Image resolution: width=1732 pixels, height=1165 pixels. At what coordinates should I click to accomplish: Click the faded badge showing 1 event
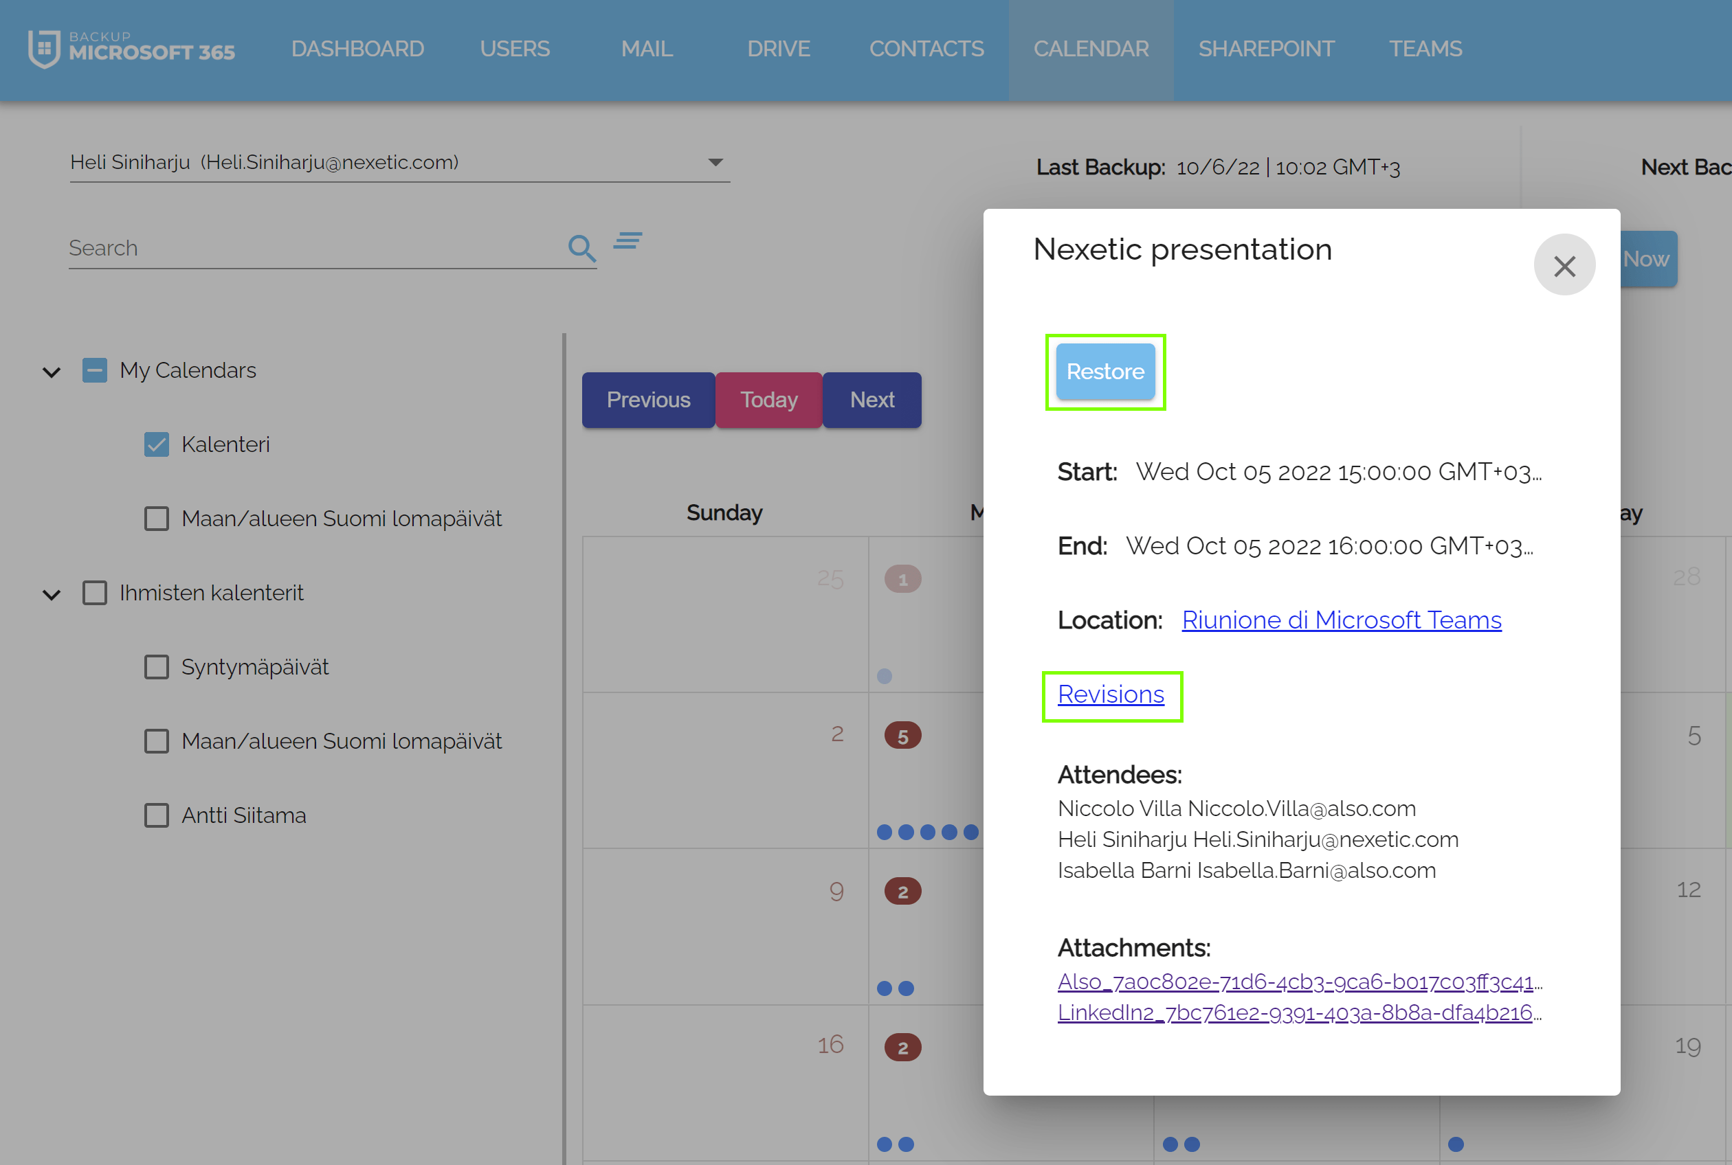(x=902, y=579)
